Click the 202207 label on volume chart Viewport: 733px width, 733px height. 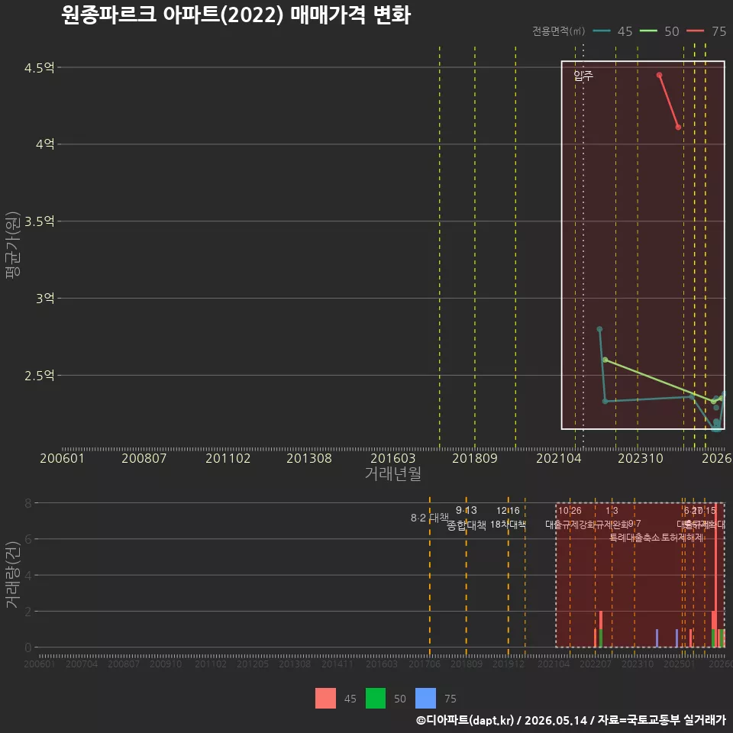pos(596,664)
